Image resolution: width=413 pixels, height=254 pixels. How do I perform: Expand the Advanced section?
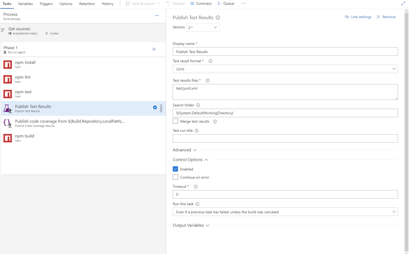click(184, 150)
